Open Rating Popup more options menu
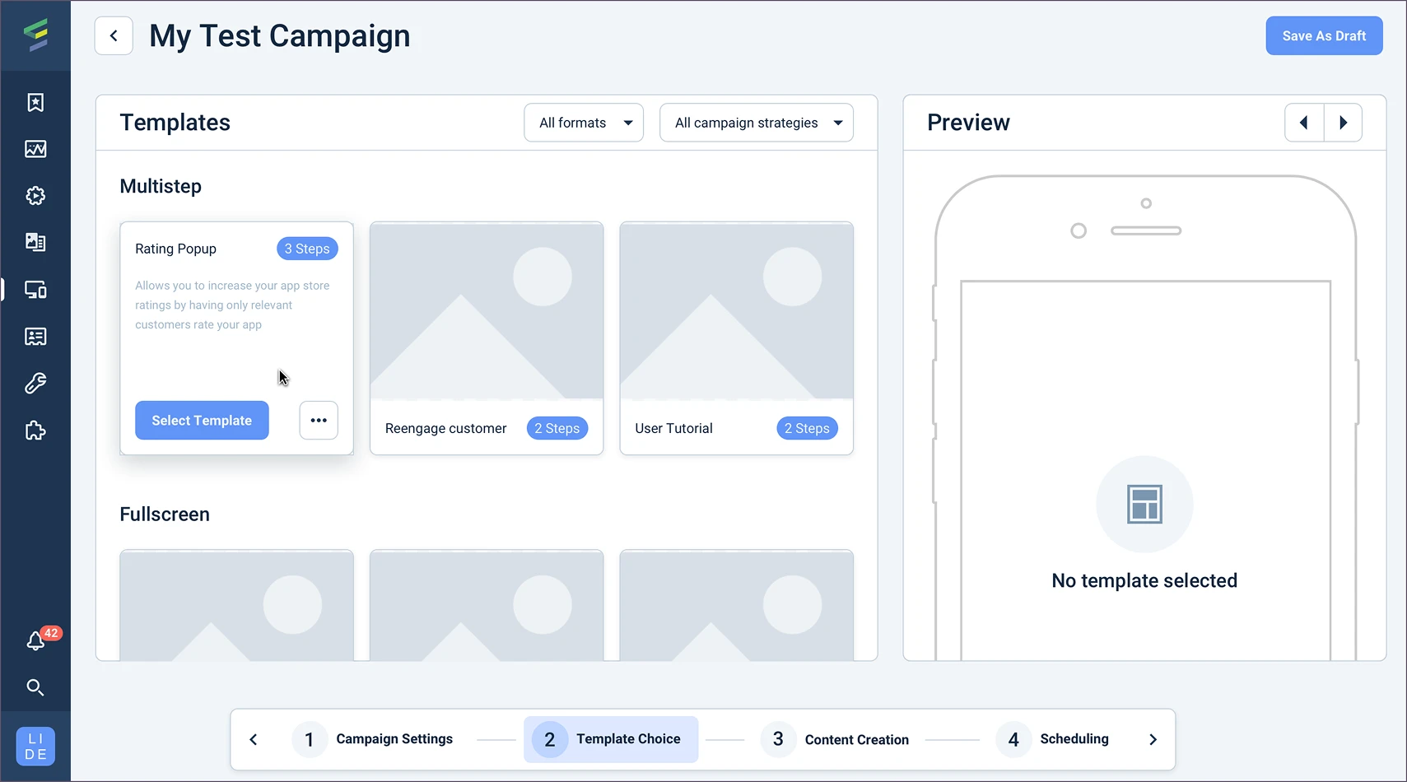This screenshot has width=1407, height=782. pyautogui.click(x=319, y=421)
